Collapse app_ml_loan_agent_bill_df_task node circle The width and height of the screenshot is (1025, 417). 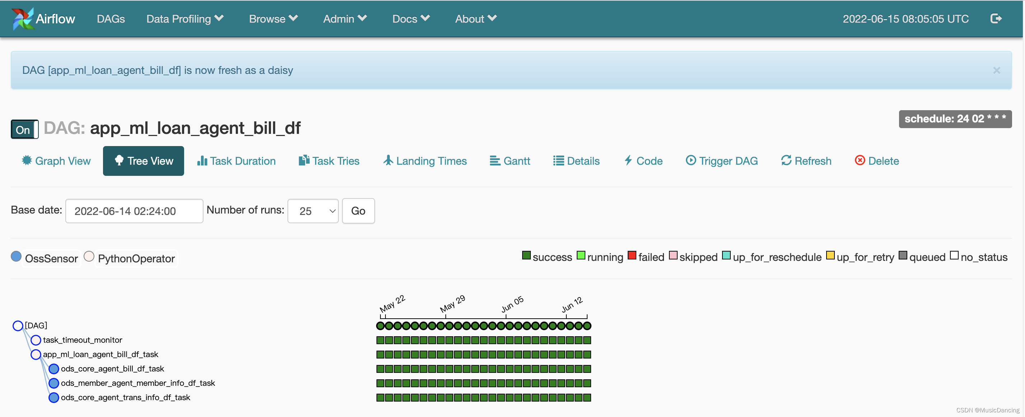36,355
